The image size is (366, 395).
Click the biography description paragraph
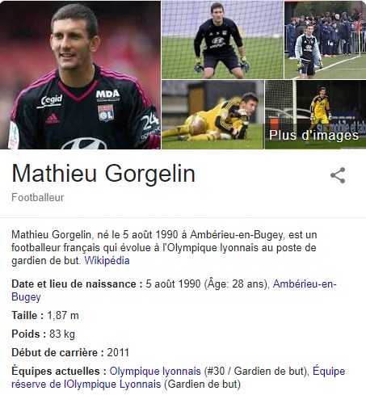(164, 248)
